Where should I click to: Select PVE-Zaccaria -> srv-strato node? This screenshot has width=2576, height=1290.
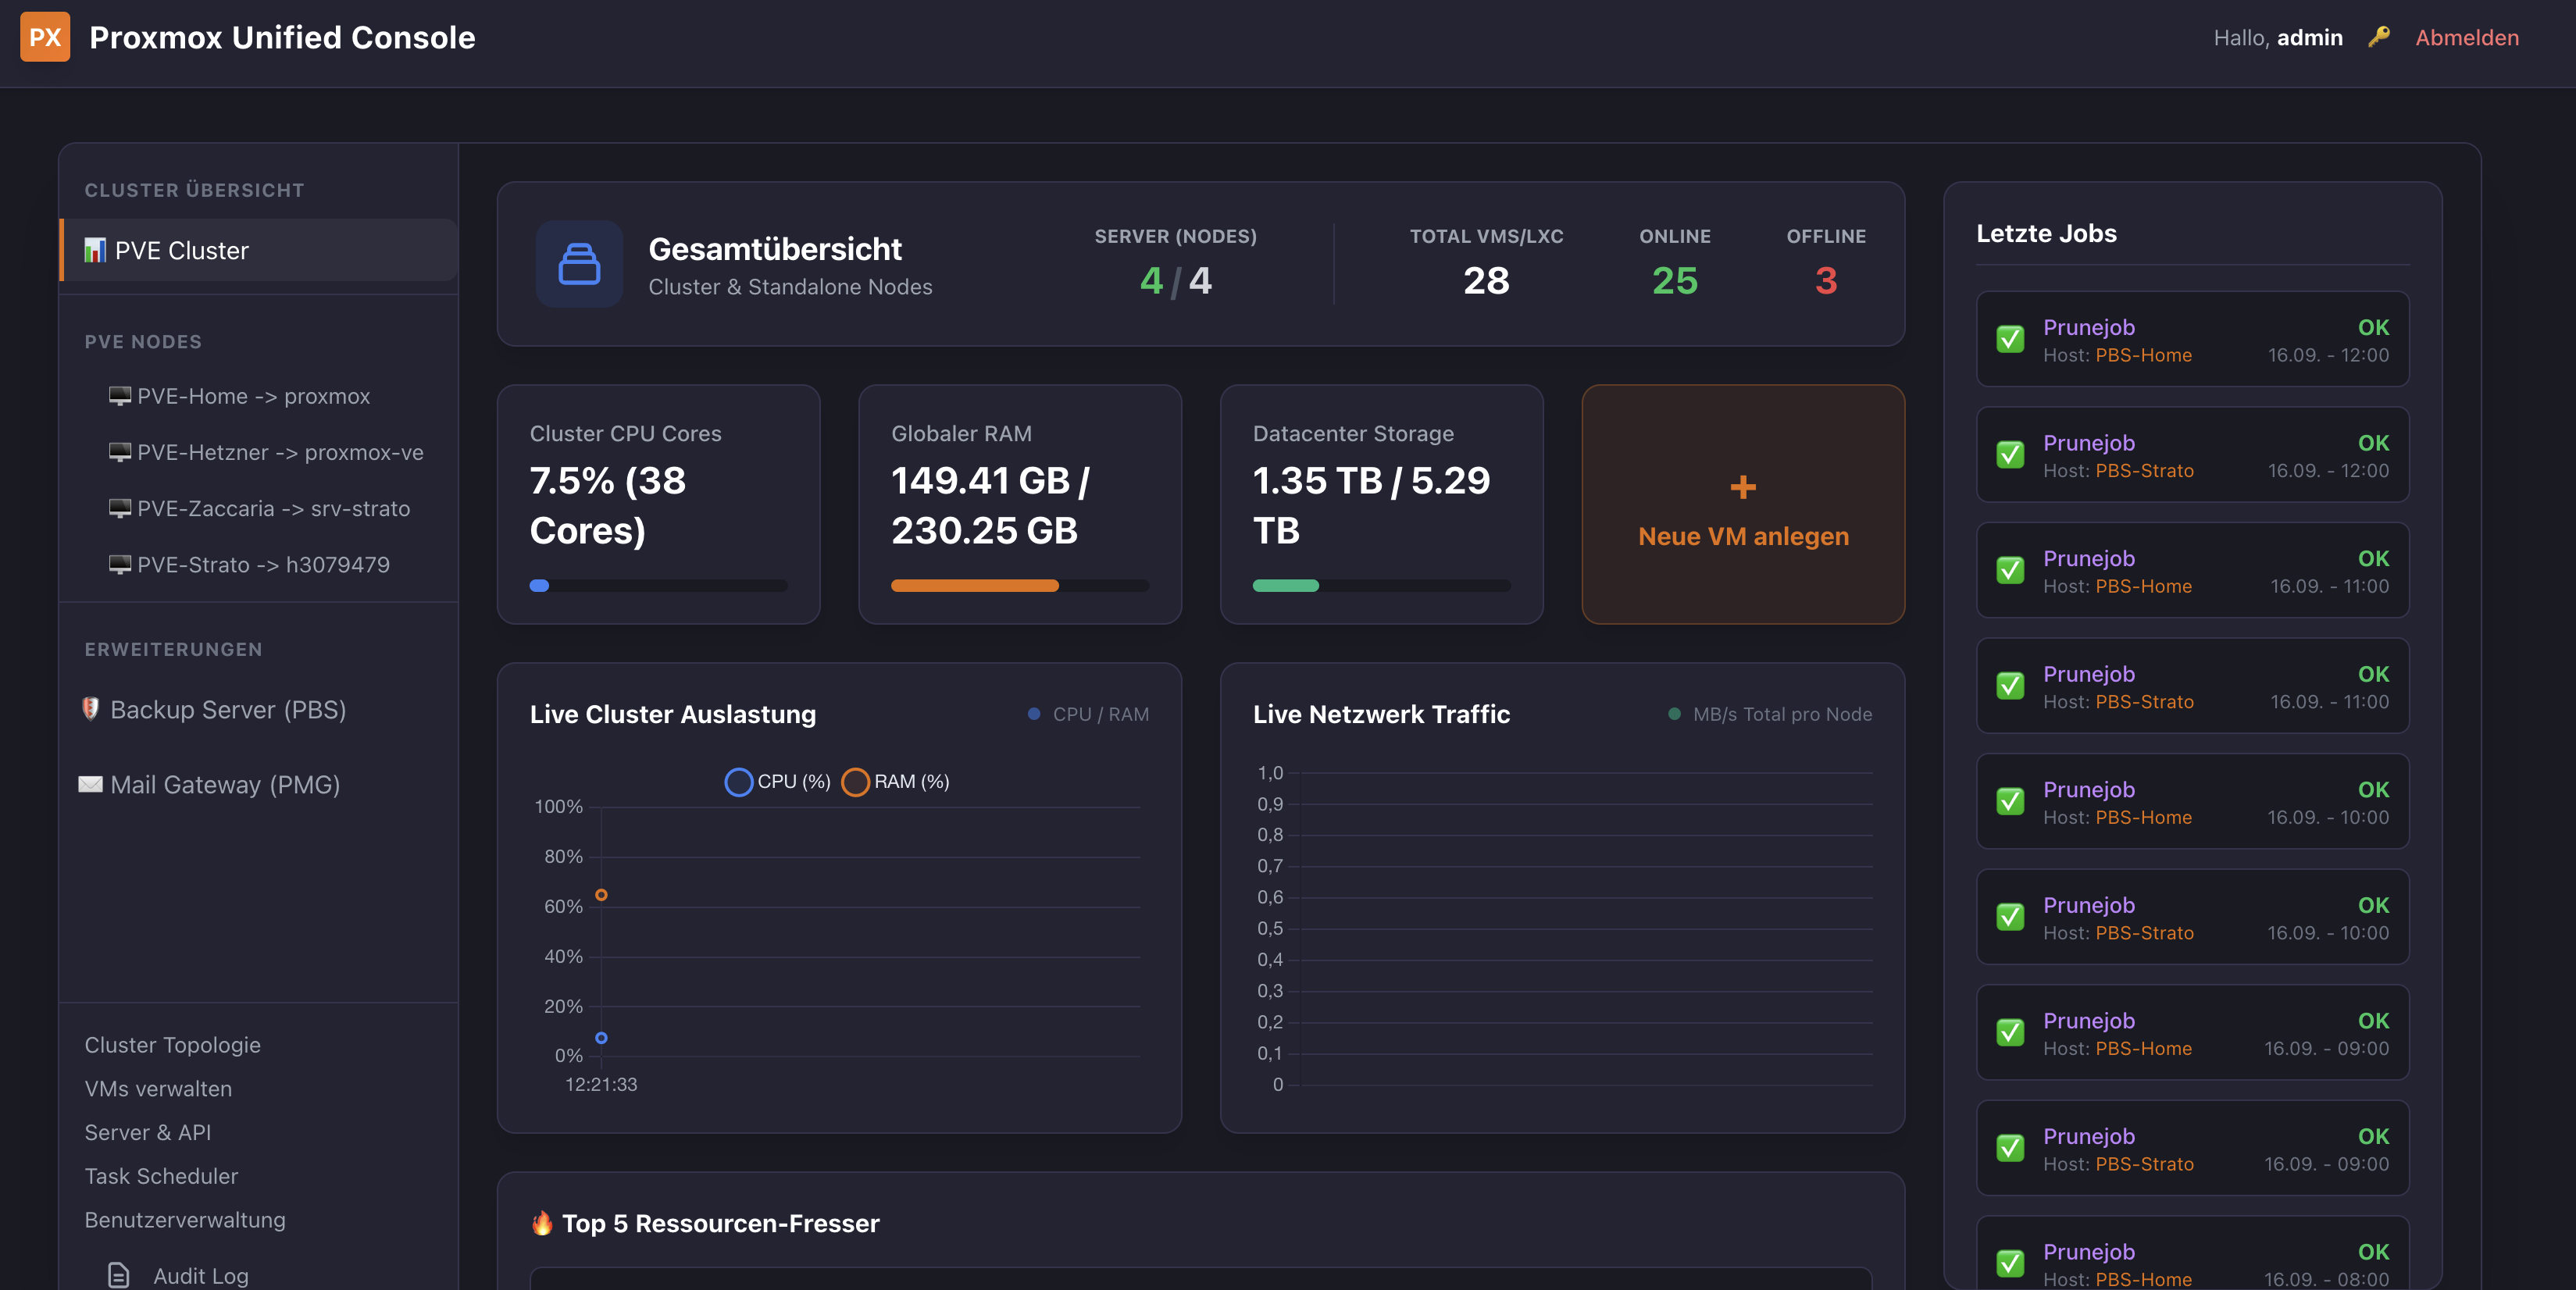pos(259,508)
